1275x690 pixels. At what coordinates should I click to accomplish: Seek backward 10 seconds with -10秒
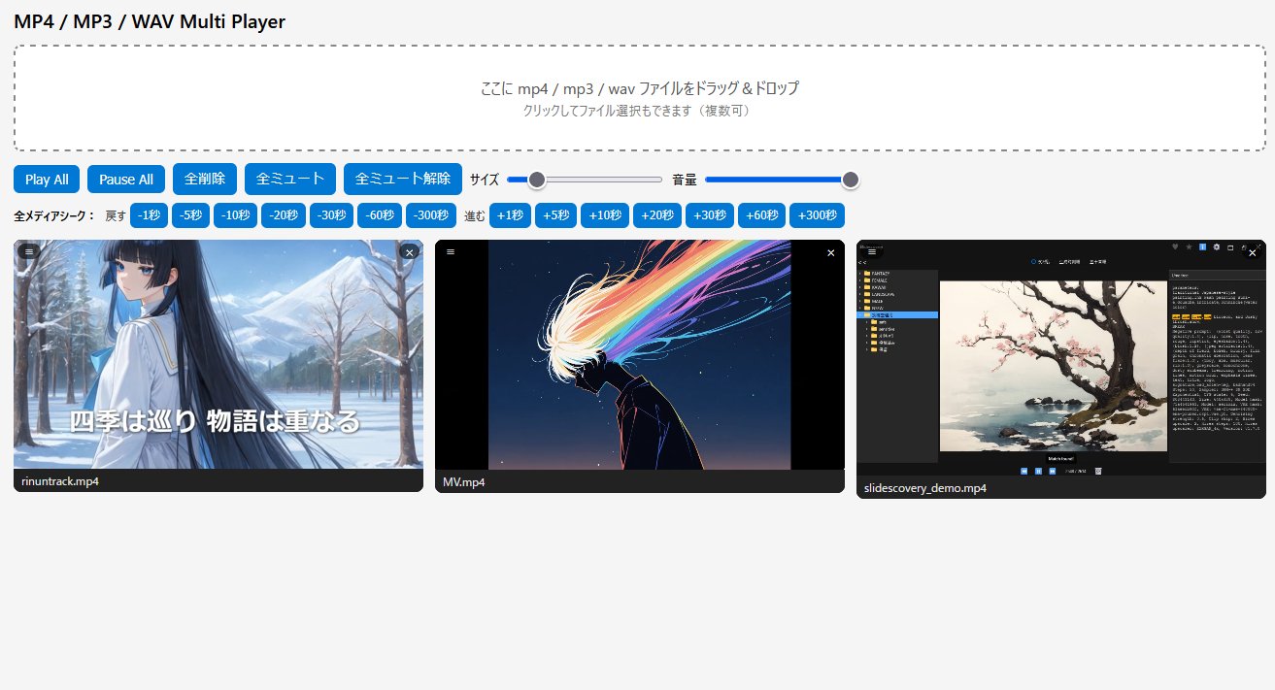(235, 215)
